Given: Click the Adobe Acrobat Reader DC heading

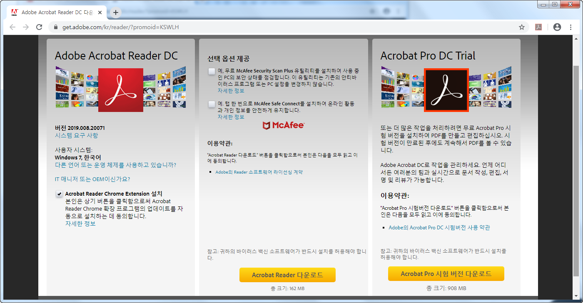Looking at the screenshot, I should [116, 56].
